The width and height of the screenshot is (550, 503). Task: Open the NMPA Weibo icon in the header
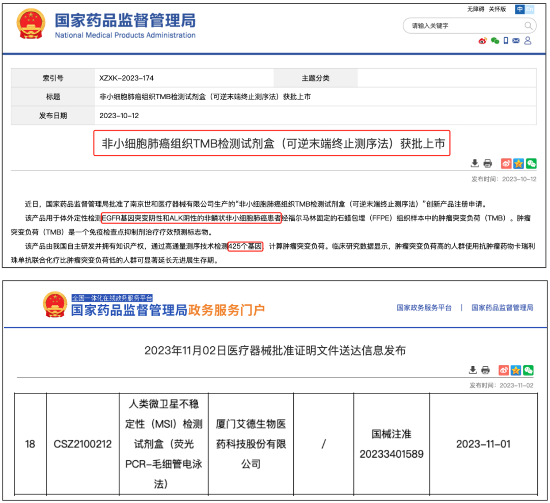click(x=483, y=41)
